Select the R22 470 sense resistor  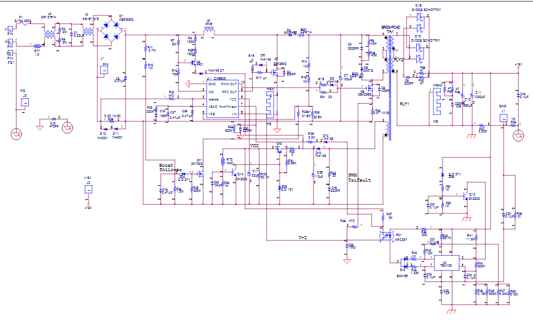point(172,99)
